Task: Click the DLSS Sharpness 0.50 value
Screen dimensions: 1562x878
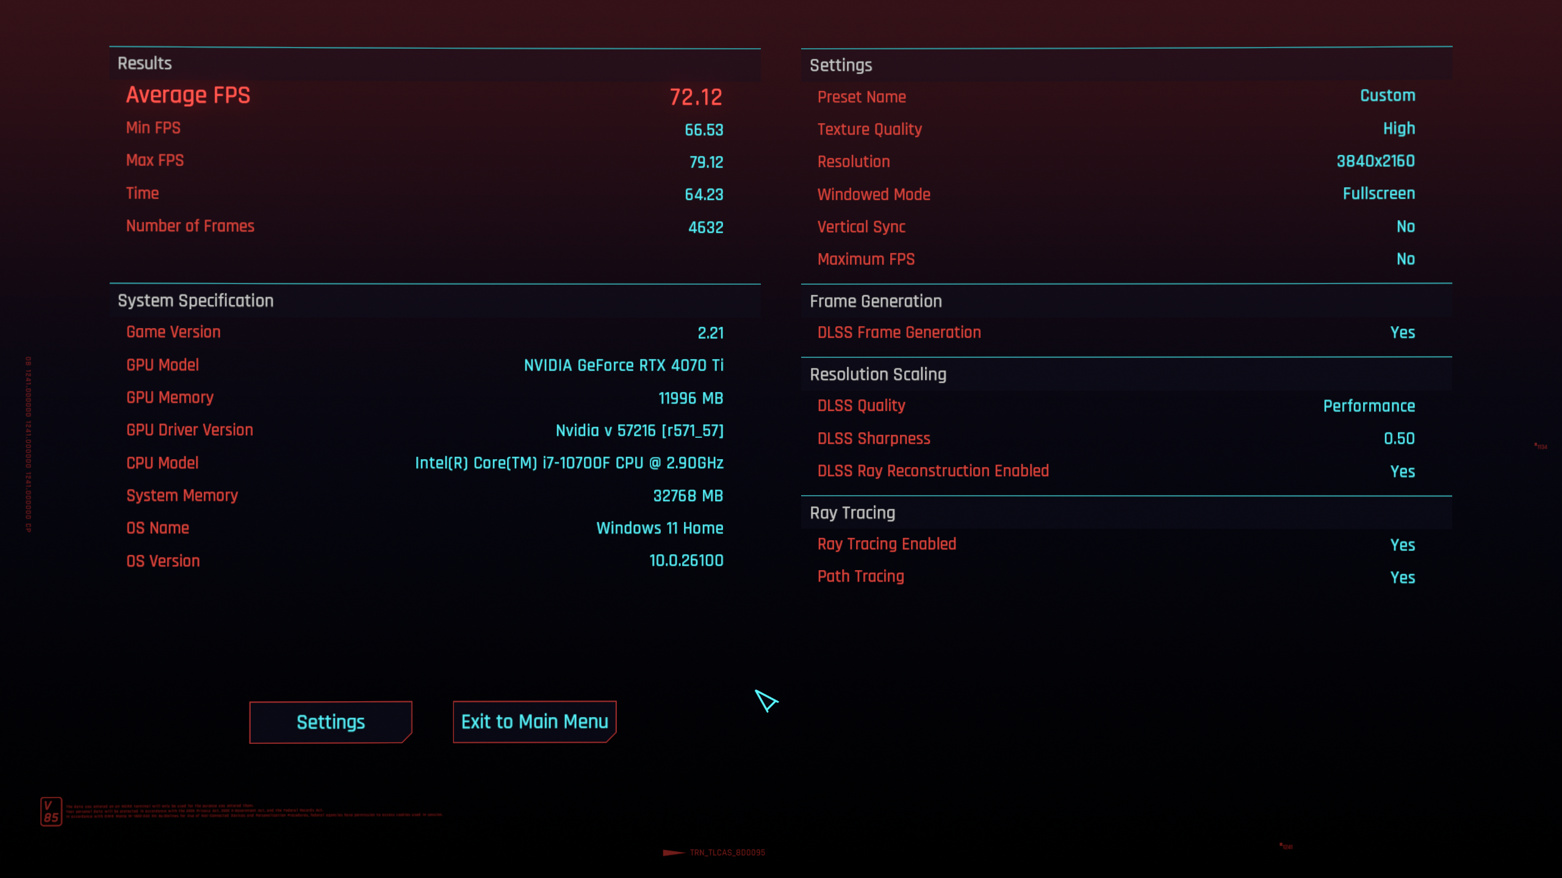Action: [1398, 439]
